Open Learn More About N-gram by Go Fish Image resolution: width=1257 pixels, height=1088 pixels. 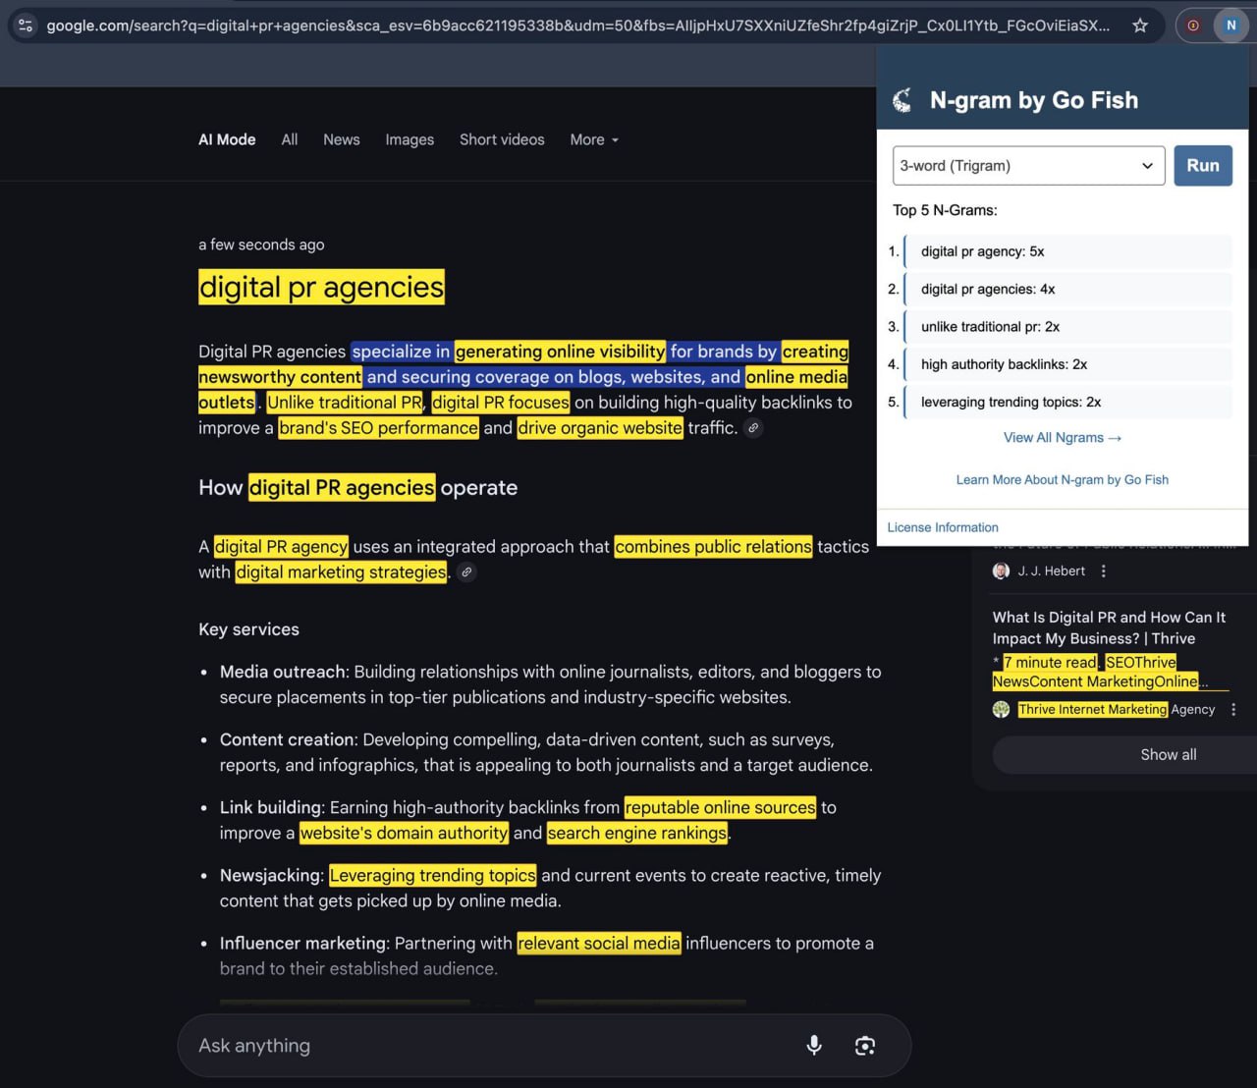coord(1062,480)
